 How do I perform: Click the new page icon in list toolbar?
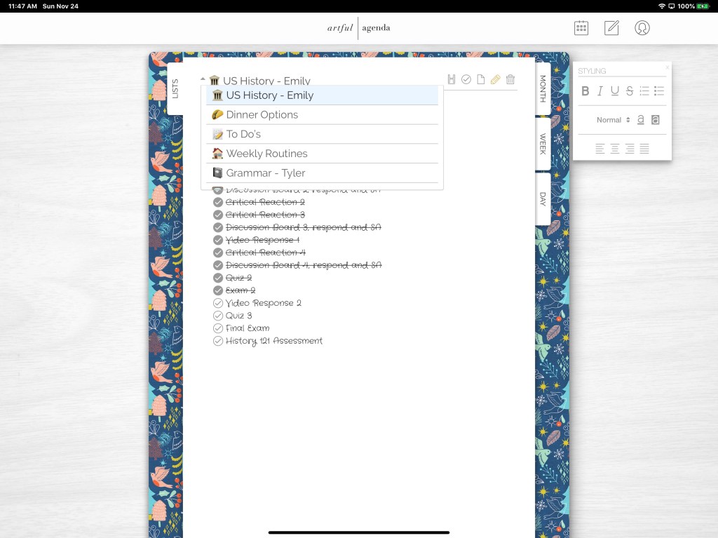pos(481,80)
